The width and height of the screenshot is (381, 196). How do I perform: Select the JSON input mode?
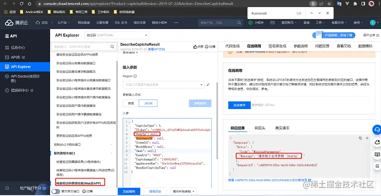click(x=148, y=103)
